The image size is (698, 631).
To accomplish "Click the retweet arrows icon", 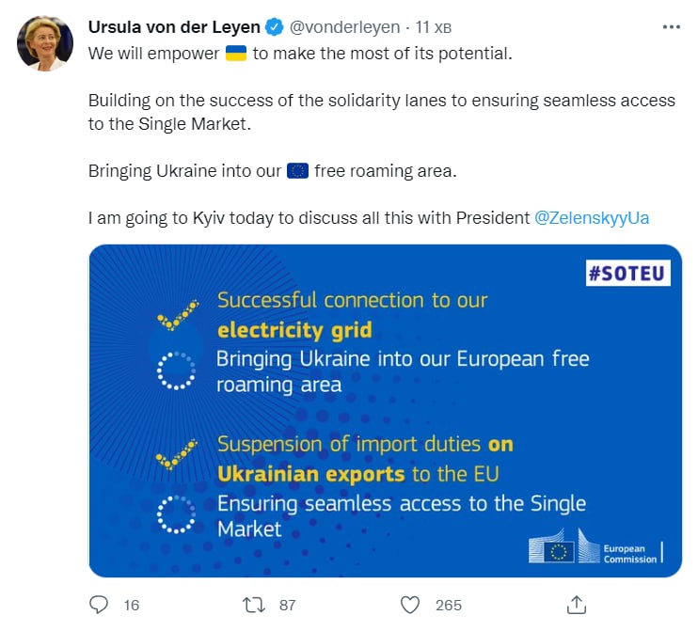I will pyautogui.click(x=254, y=605).
